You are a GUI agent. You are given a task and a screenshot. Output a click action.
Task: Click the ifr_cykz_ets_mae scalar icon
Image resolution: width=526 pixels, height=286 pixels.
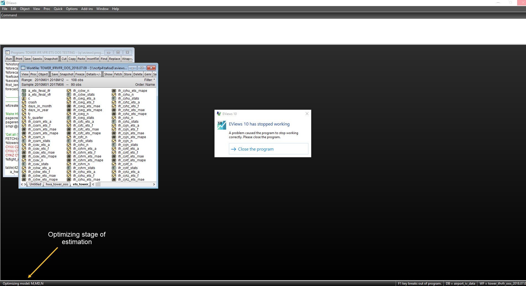pos(114,180)
